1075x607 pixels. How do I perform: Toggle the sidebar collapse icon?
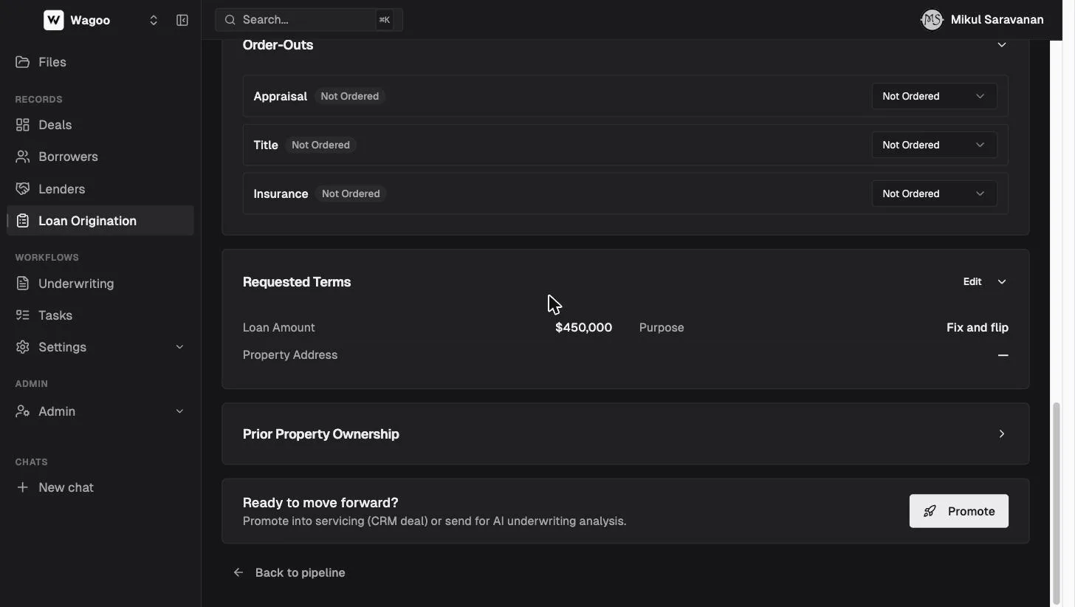[x=182, y=20]
